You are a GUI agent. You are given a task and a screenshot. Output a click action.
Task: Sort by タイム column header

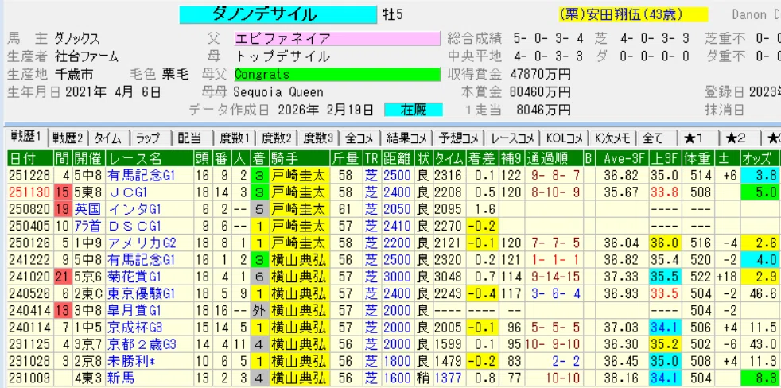(449, 158)
